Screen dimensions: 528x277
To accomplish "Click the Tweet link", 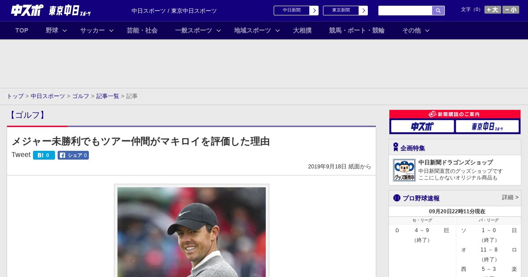I will [x=21, y=155].
